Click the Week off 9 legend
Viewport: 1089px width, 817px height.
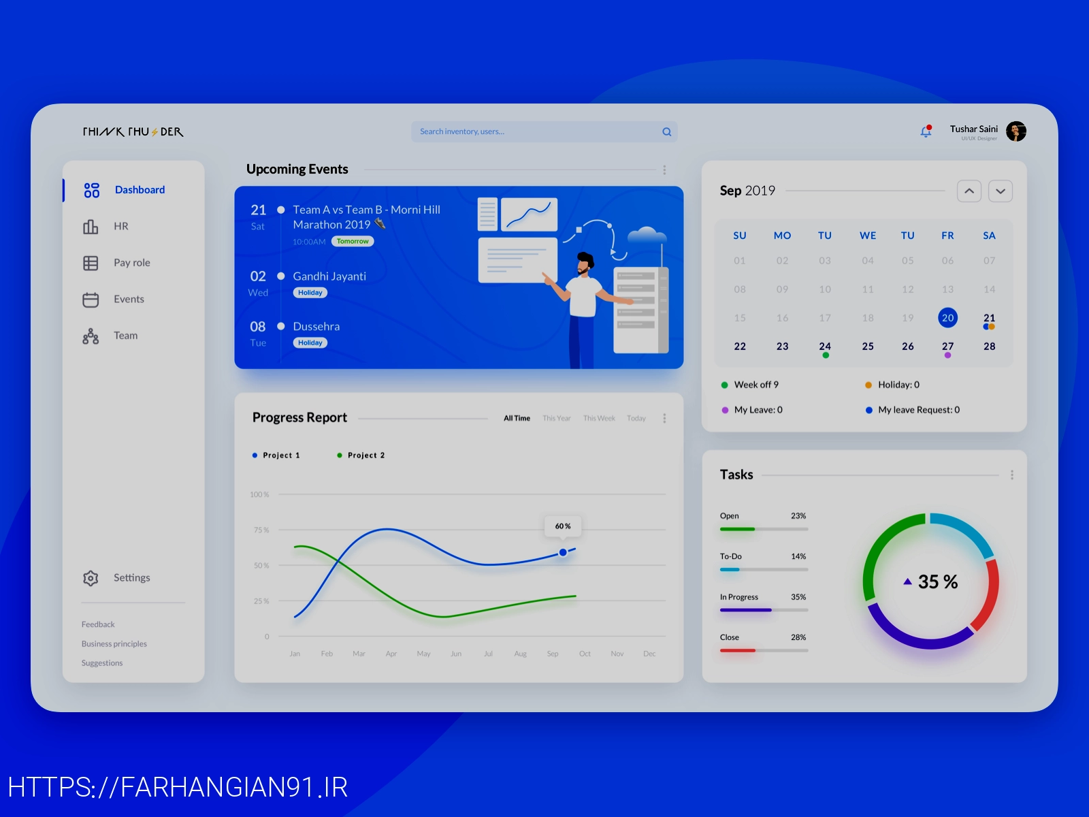pos(750,385)
